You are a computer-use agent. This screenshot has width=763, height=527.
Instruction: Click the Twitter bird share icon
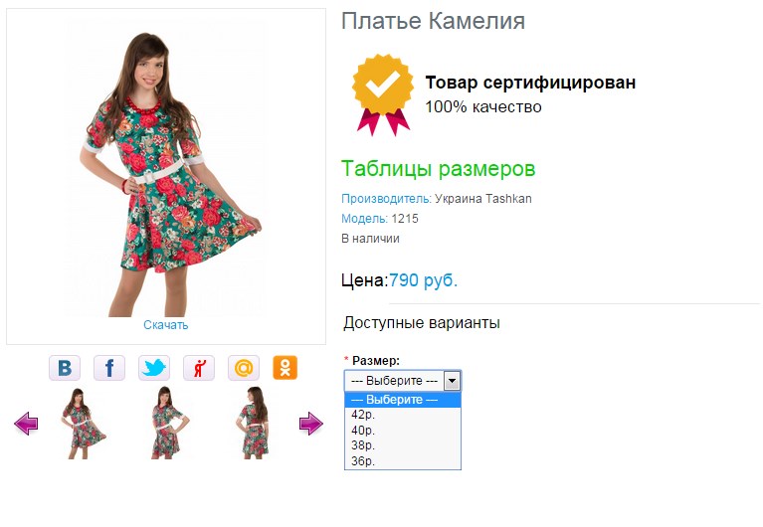coord(154,368)
